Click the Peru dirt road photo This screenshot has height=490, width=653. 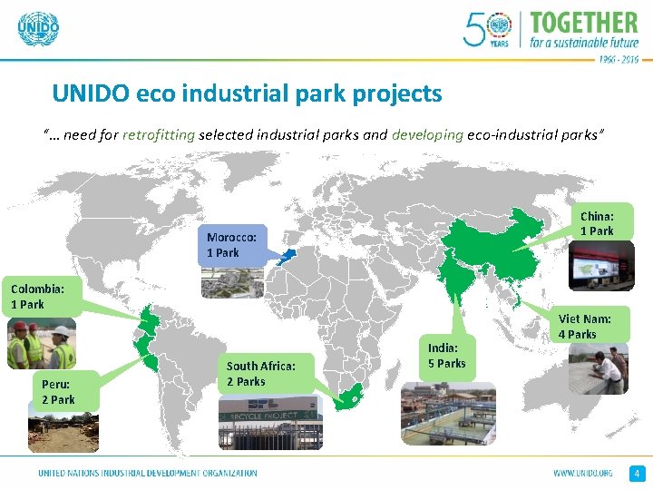coord(63,430)
